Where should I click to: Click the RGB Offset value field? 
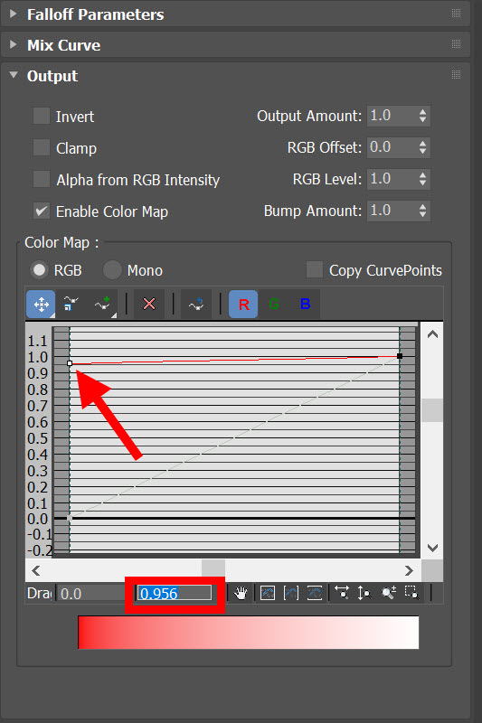coord(392,147)
